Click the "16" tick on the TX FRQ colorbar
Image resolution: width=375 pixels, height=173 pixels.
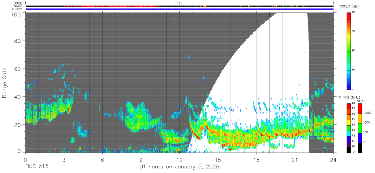[353, 114]
